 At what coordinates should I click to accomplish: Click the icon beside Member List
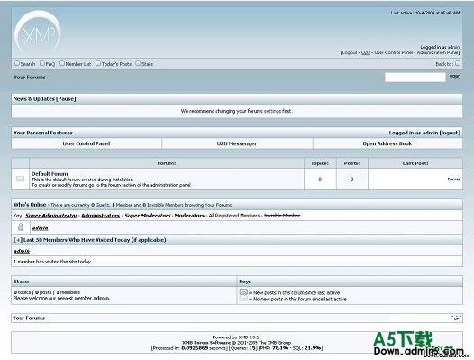[62, 63]
